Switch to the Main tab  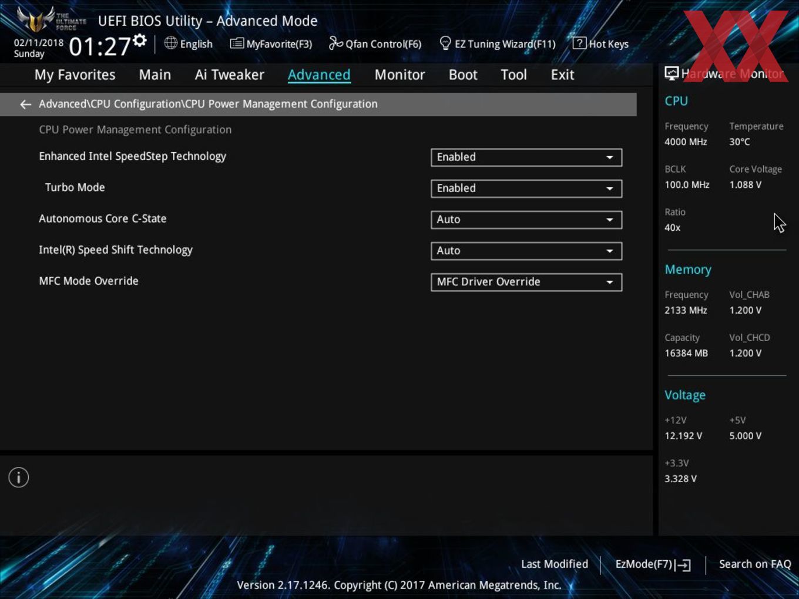pyautogui.click(x=155, y=75)
